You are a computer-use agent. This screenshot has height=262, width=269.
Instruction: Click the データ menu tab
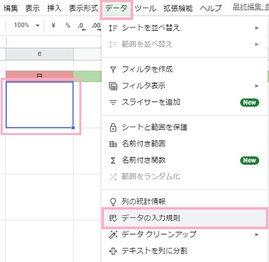point(116,9)
